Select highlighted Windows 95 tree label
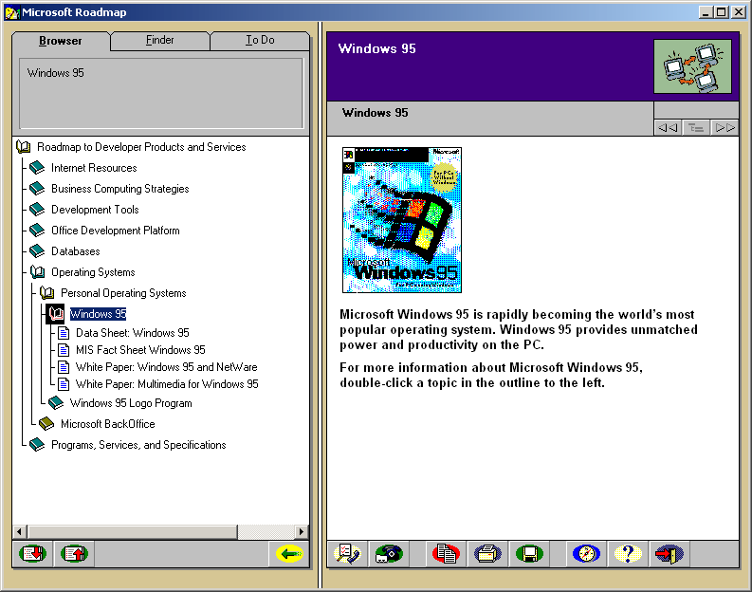Viewport: 752px width, 592px height. [99, 314]
